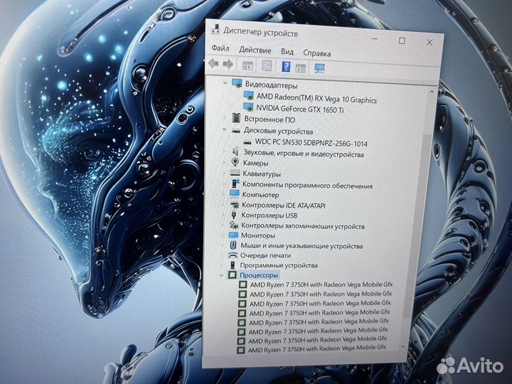Select Контроллеры запоминающих устройств label

(x=303, y=225)
